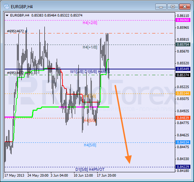Click the 0.85075 price axis value
The width and height of the screenshot is (194, 182).
pos(183,99)
